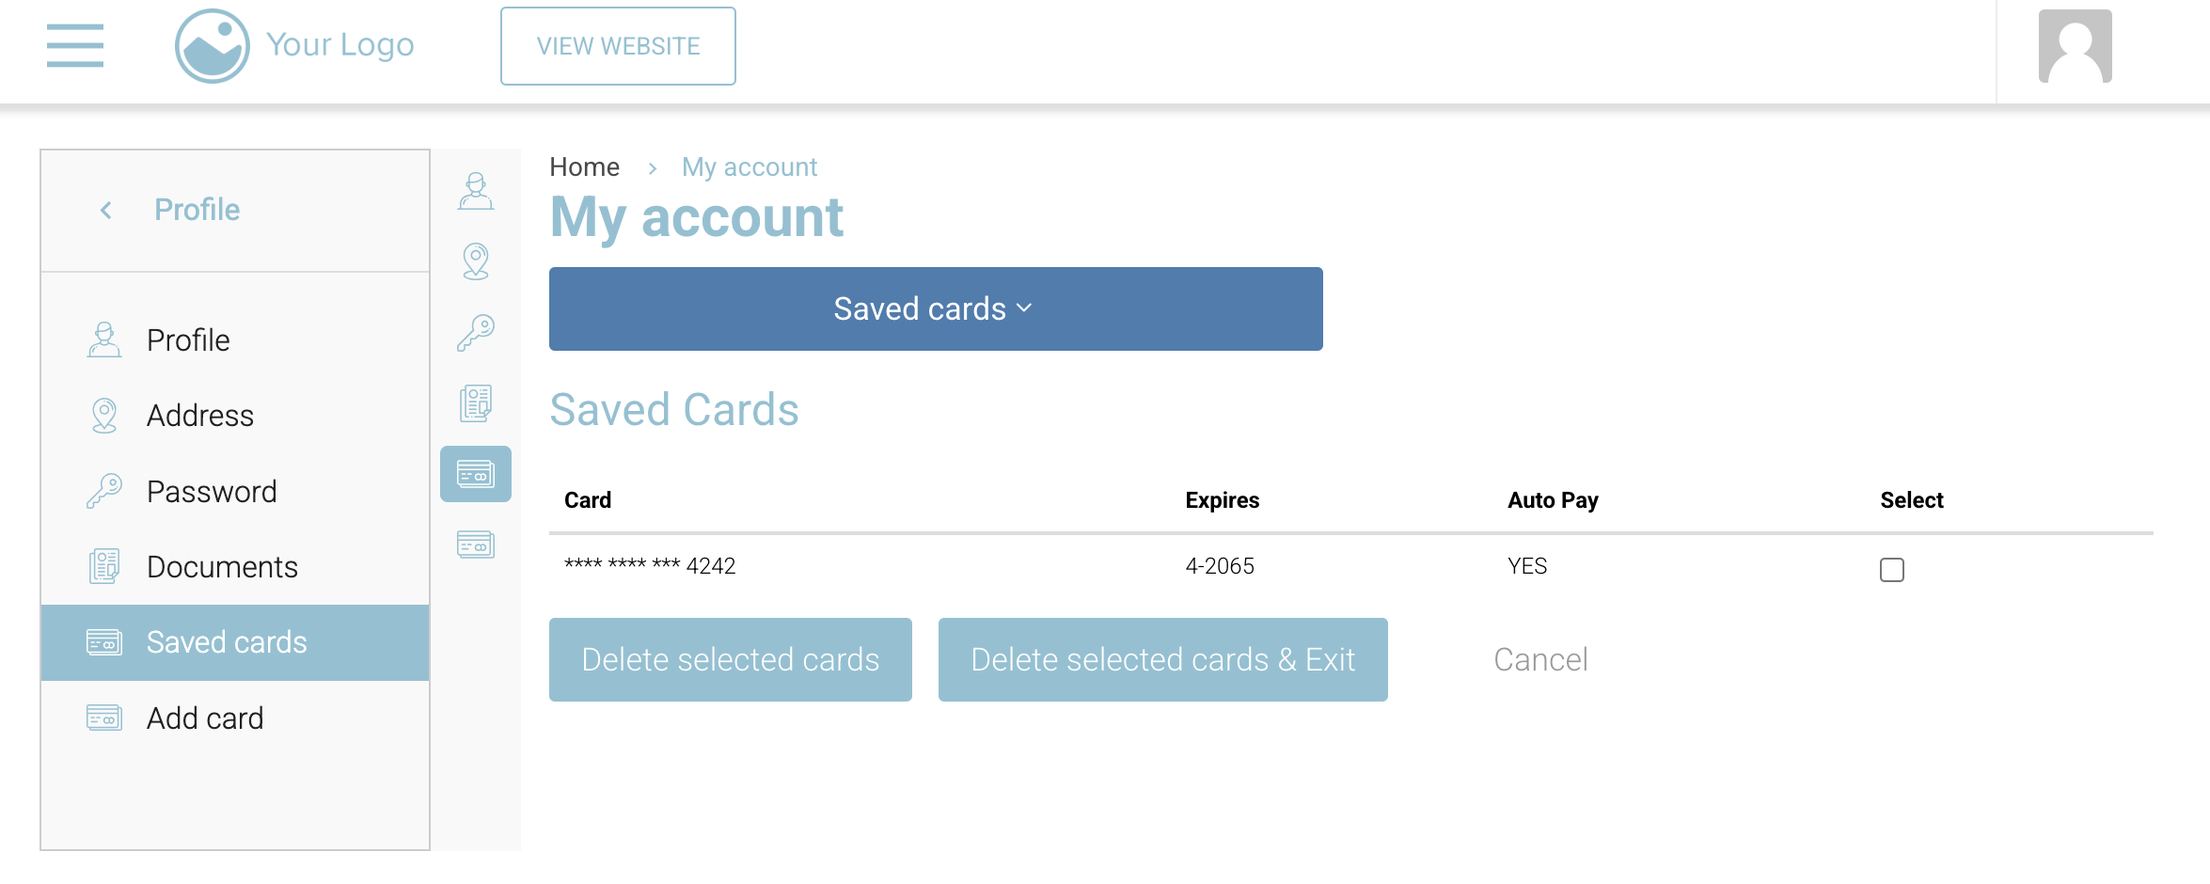The width and height of the screenshot is (2210, 884).
Task: Open Address in the sidebar menu
Action: (199, 416)
